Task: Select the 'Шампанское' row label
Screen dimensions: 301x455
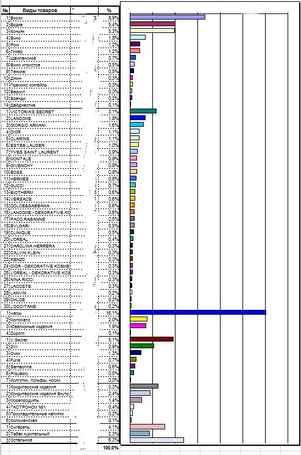Action: pos(40,58)
